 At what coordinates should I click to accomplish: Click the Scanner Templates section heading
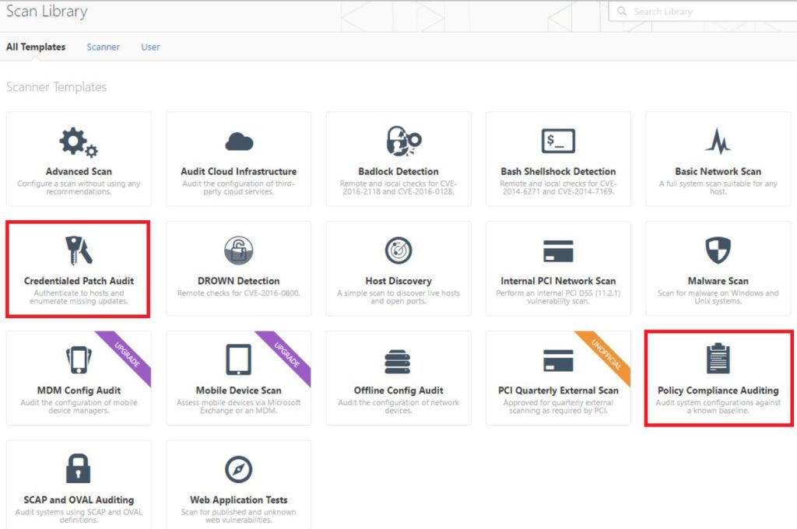tap(56, 87)
